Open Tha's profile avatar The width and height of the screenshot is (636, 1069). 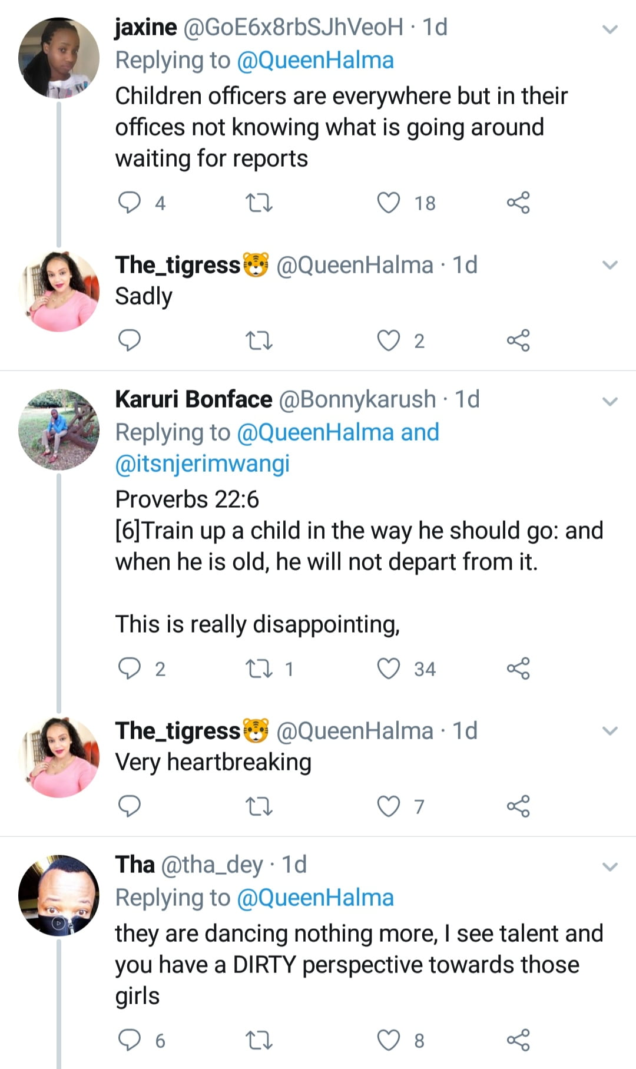[x=59, y=895]
